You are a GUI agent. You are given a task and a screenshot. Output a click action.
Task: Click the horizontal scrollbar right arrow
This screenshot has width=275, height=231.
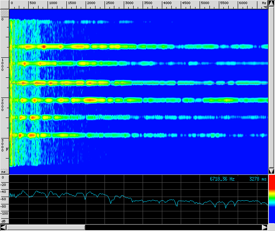point(264,227)
